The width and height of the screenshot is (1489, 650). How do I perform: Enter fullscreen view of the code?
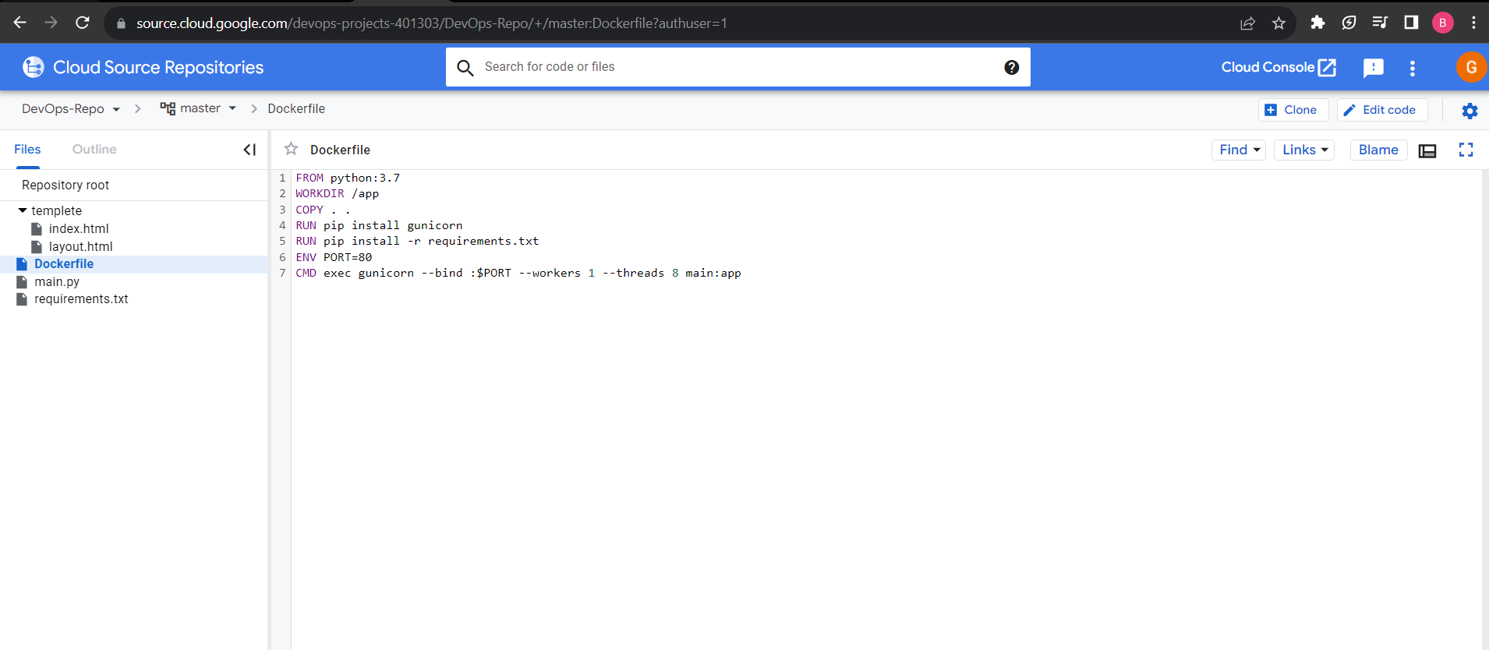(x=1466, y=150)
